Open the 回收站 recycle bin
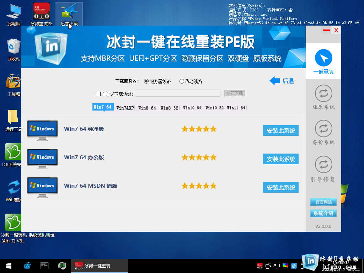 (x=14, y=50)
